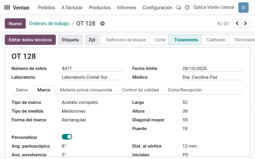Open the Configuración menu
The width and height of the screenshot is (255, 159).
pos(157,8)
